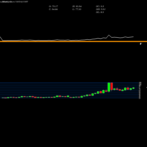Image resolution: width=147 pixels, height=147 pixels.
Task: Click the orange horizontal baseline
Action: pyautogui.click(x=73, y=41)
